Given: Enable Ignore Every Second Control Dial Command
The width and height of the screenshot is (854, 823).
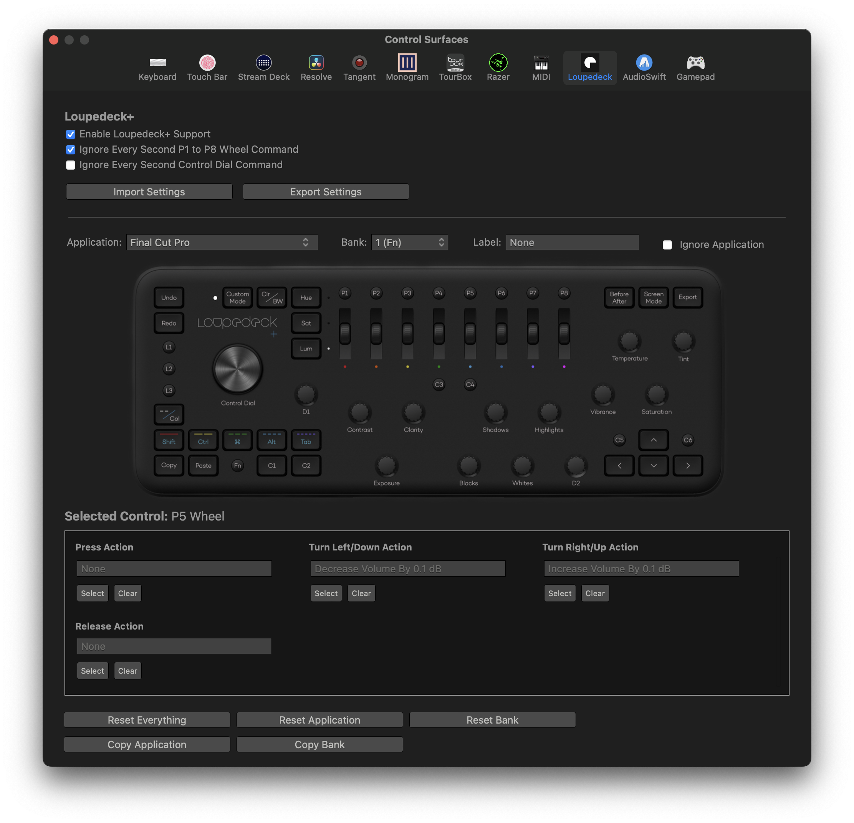Looking at the screenshot, I should (x=71, y=165).
